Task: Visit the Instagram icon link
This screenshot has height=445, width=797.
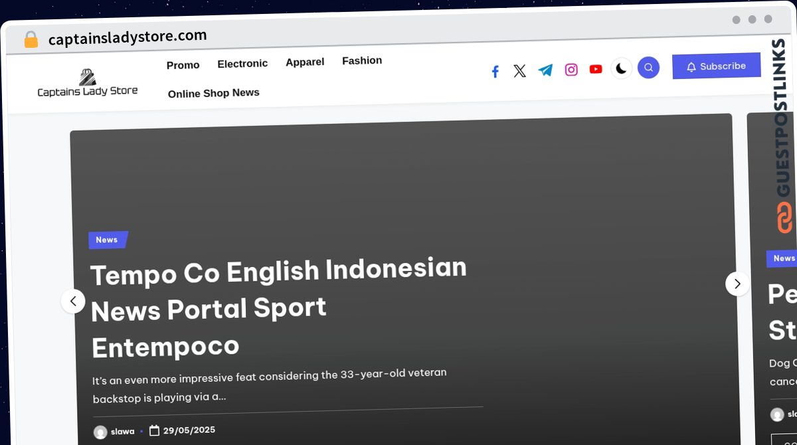Action: click(571, 70)
